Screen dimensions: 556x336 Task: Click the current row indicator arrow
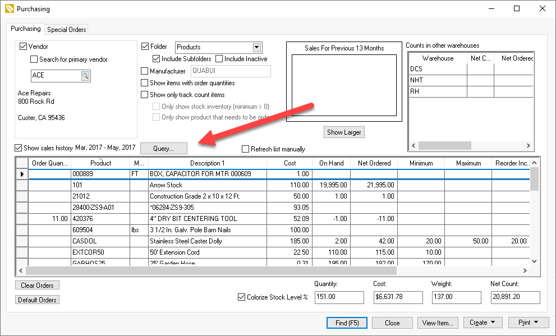pyautogui.click(x=22, y=174)
